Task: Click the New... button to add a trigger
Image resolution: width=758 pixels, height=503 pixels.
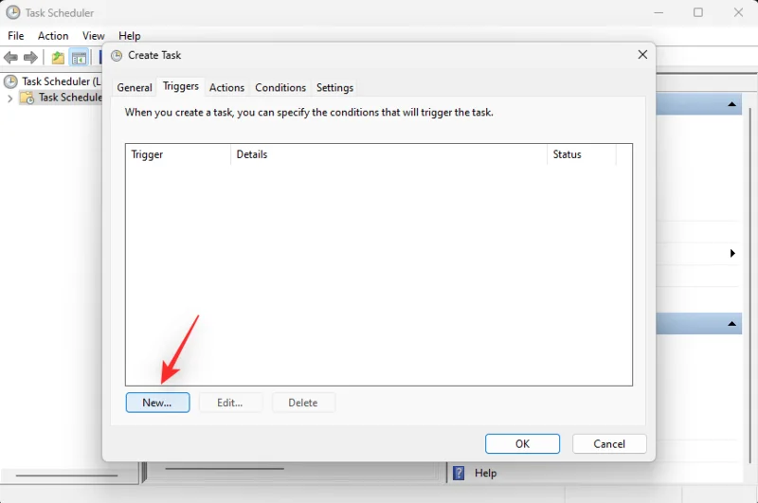Action: (x=157, y=403)
